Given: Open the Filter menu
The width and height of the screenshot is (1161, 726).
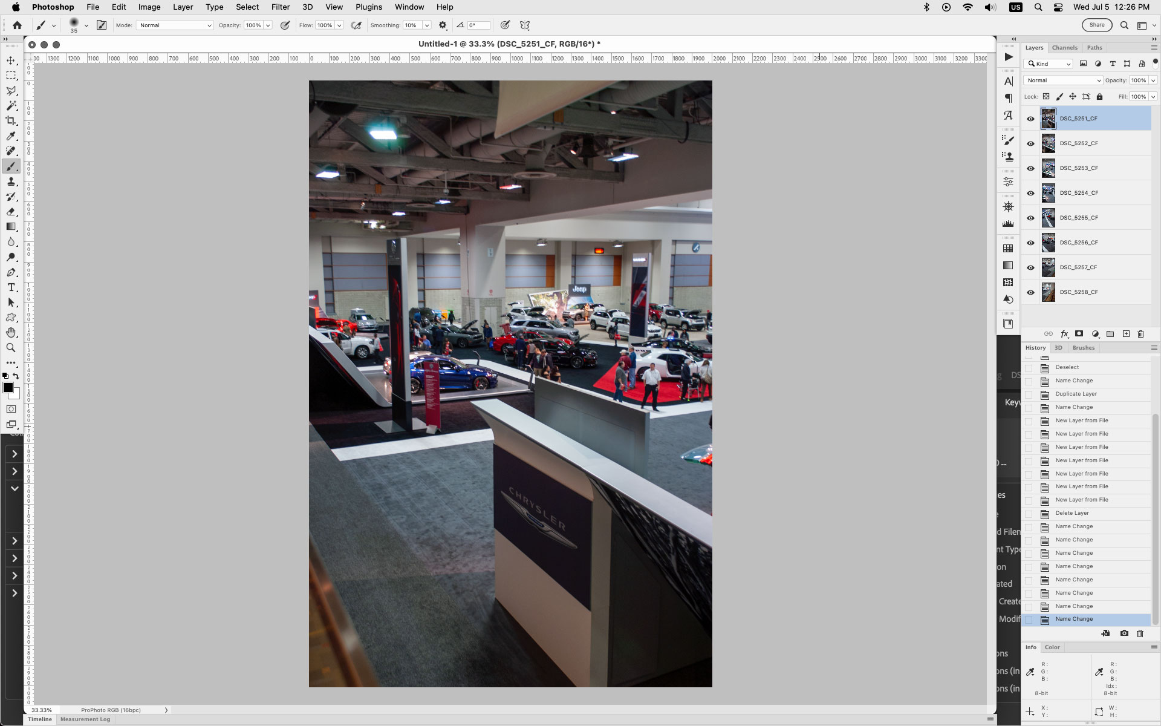Looking at the screenshot, I should [281, 7].
